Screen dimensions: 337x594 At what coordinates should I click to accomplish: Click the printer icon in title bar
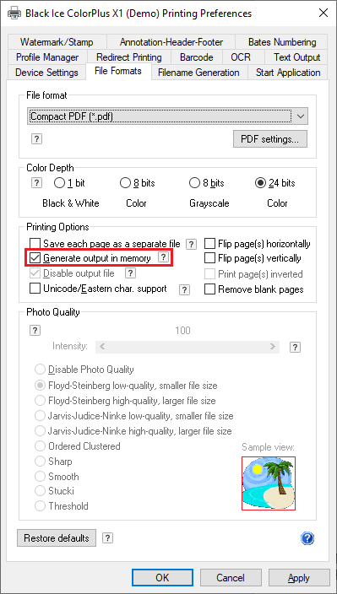[14, 13]
